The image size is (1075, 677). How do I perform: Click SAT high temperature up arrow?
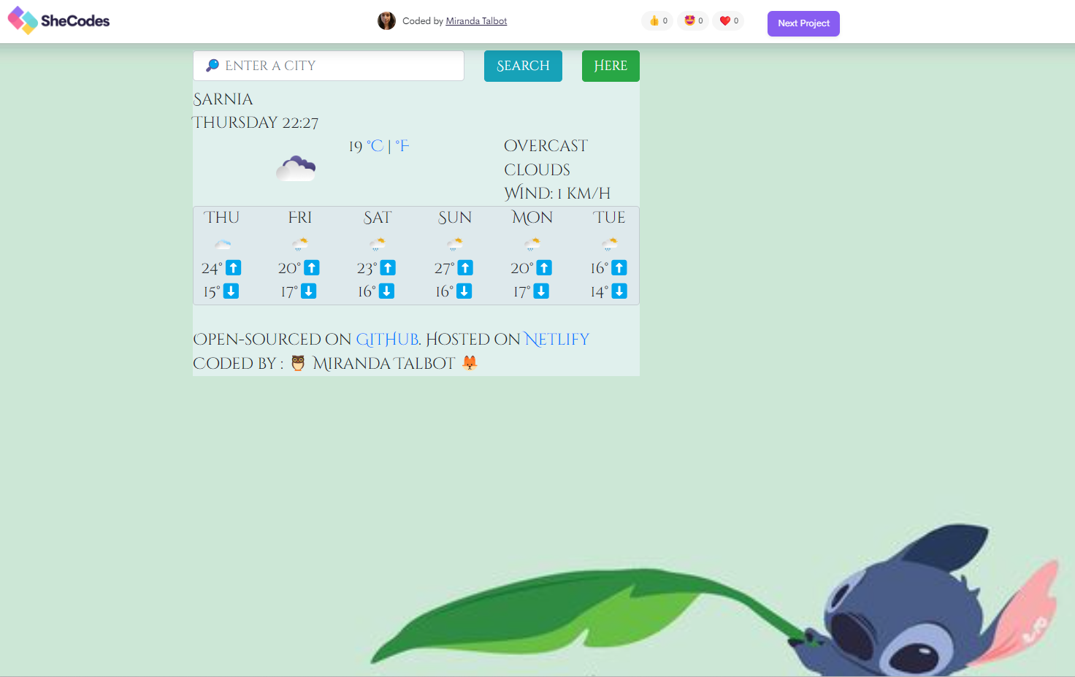[x=389, y=268]
